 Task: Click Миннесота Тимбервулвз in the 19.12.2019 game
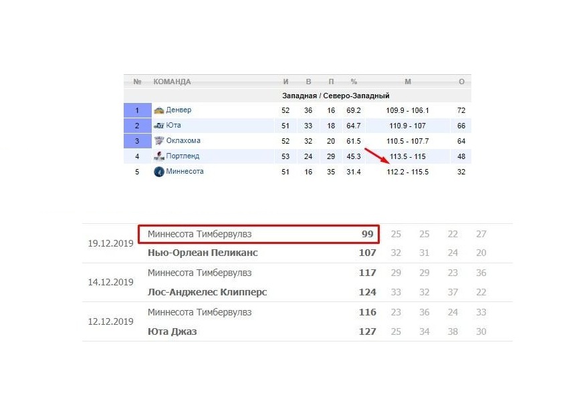(x=200, y=234)
